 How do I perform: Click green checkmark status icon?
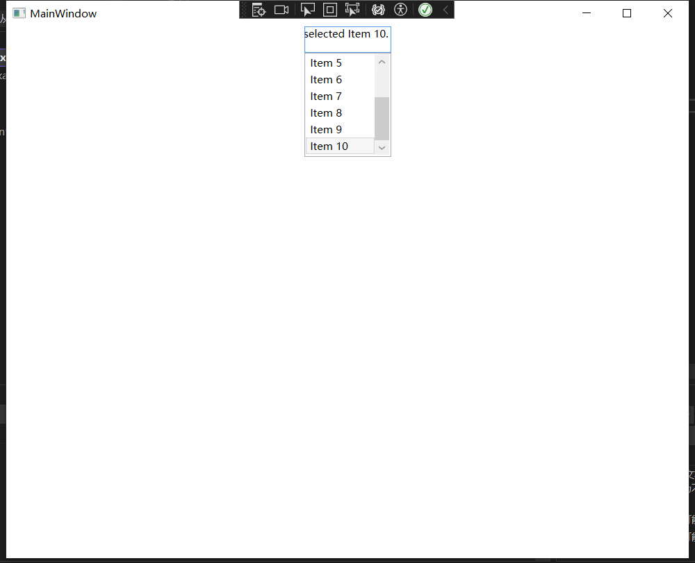point(425,10)
